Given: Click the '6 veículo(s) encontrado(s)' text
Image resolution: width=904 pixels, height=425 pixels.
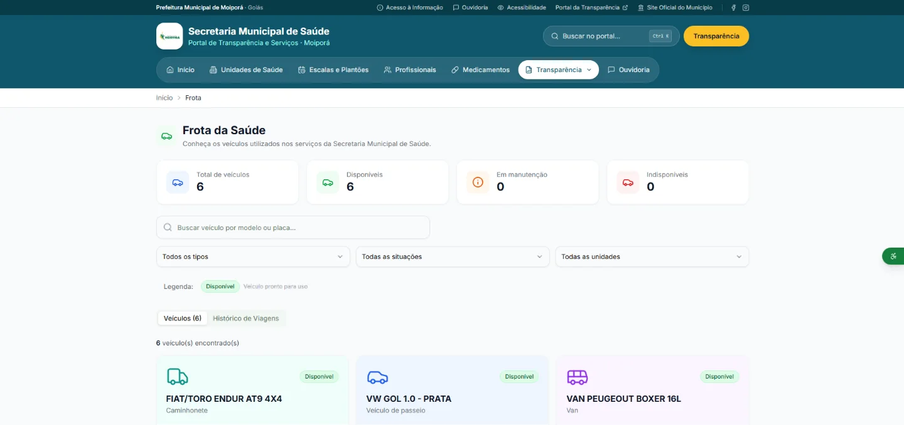Looking at the screenshot, I should (x=198, y=343).
